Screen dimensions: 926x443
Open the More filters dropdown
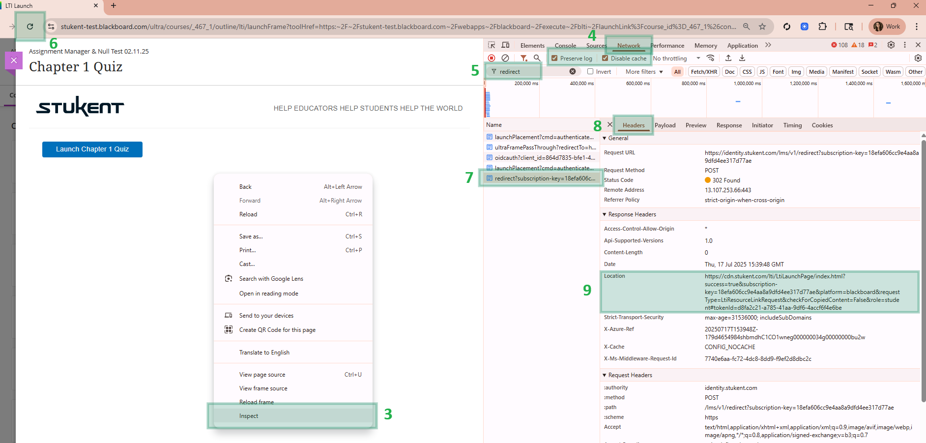[644, 72]
